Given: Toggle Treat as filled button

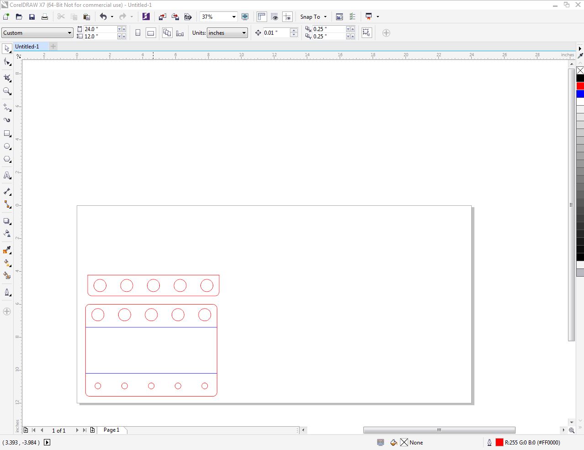Looking at the screenshot, I should (x=366, y=33).
